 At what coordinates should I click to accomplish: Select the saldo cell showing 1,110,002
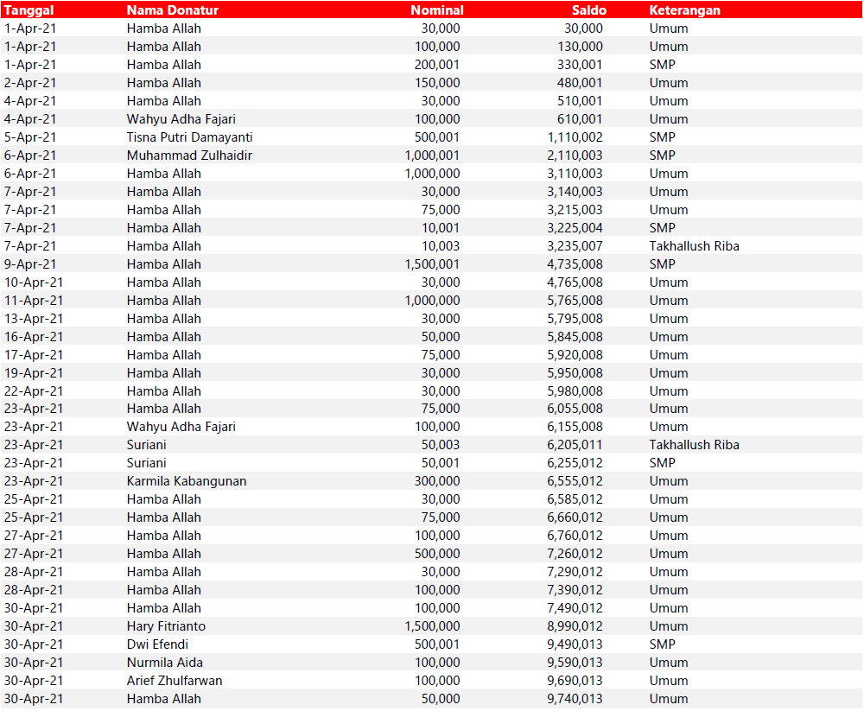(x=575, y=137)
